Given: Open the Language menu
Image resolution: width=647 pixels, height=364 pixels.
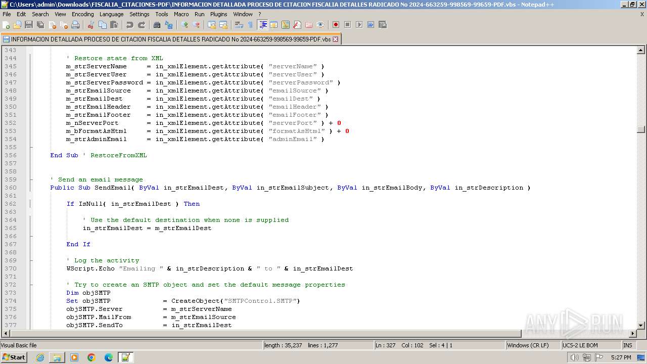Looking at the screenshot, I should pyautogui.click(x=111, y=14).
